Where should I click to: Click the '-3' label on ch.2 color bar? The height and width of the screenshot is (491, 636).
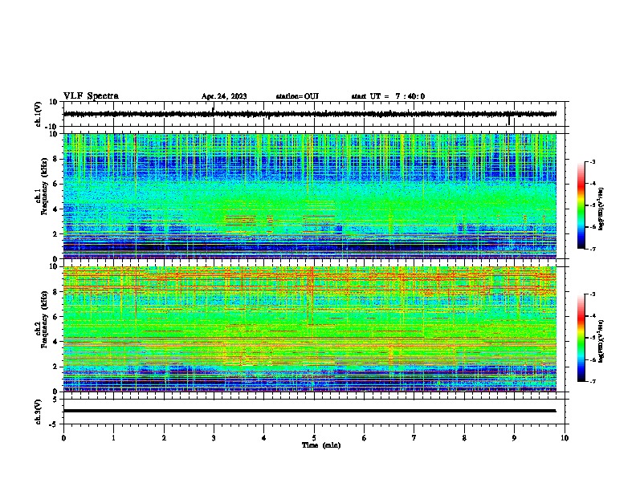point(593,294)
